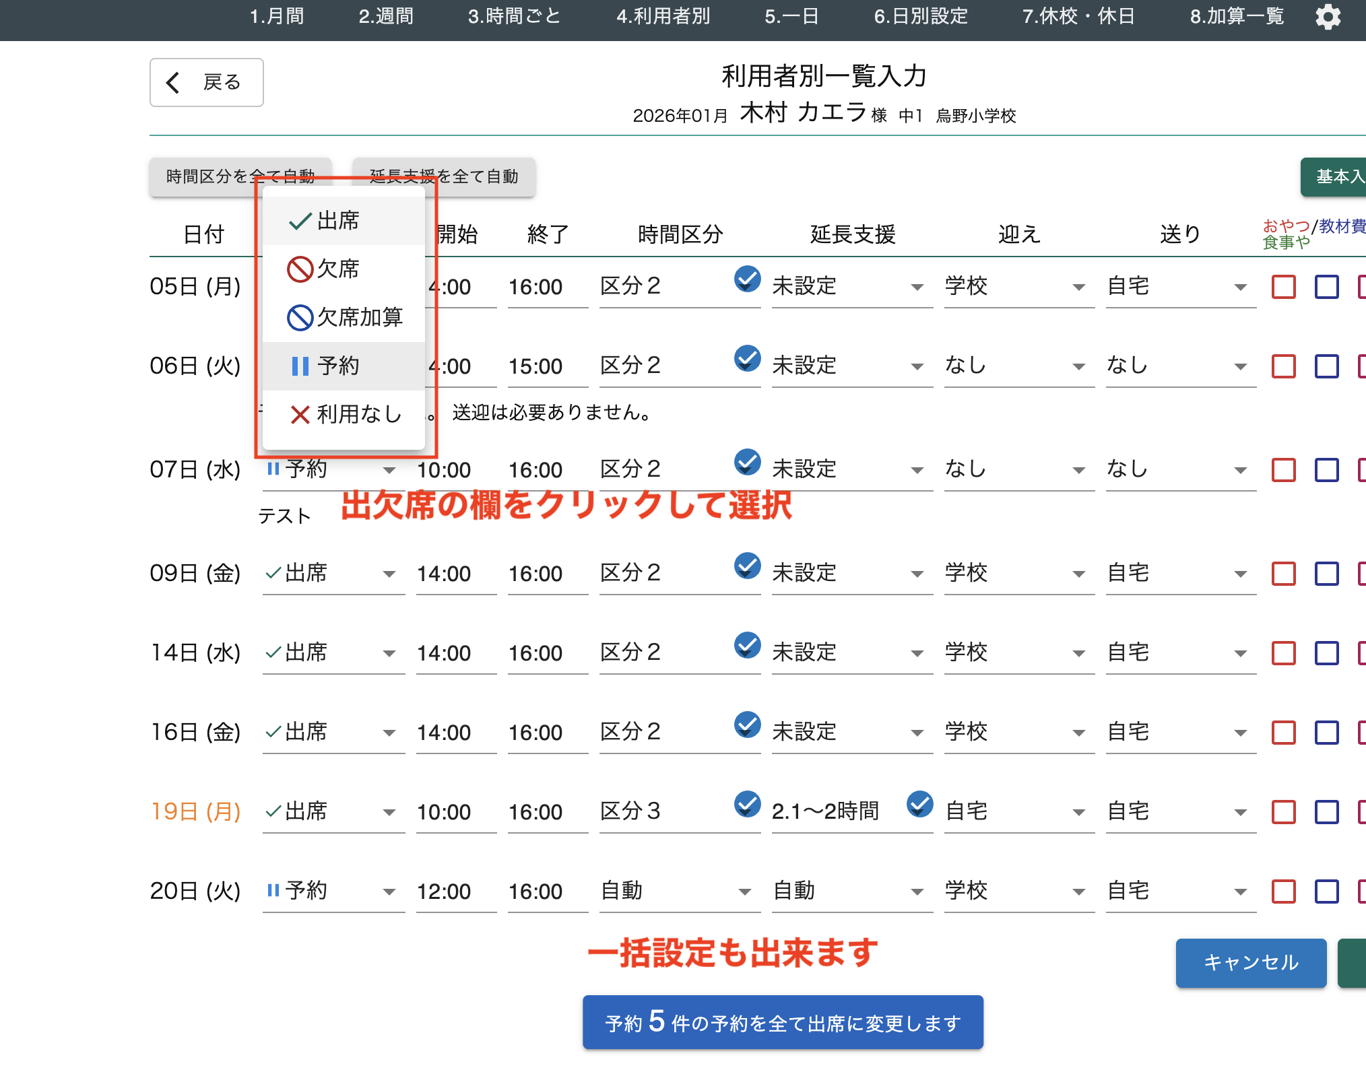Select 欠席加算 with blue prohibition icon

[345, 317]
